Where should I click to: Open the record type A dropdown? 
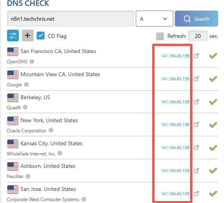[x=155, y=19]
